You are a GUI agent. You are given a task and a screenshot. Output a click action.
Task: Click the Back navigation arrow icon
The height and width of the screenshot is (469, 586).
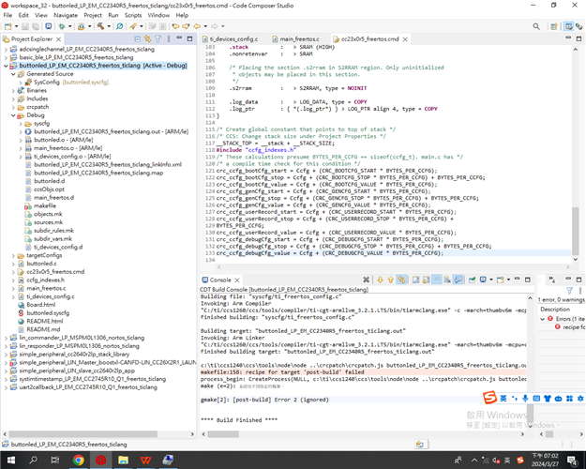pos(197,26)
